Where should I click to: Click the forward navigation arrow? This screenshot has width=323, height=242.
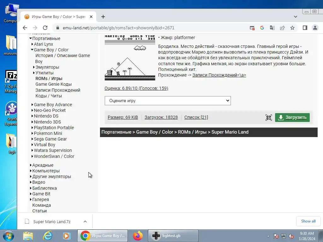coord(35,28)
